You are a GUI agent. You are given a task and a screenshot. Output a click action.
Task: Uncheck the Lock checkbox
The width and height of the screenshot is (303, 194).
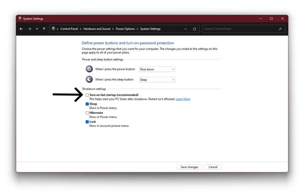(87, 122)
